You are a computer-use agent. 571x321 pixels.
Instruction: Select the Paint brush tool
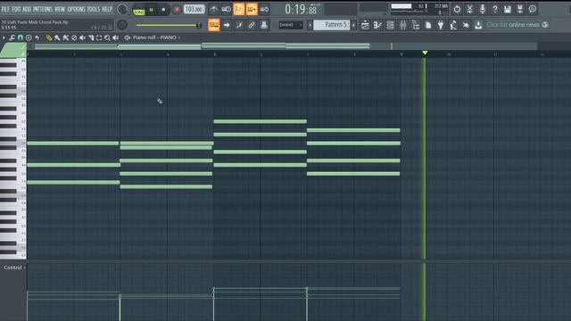(x=57, y=37)
